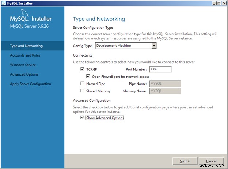Screen dimensions: 228x169
Task: Select the Type and Networking step
Action: click(x=33, y=46)
